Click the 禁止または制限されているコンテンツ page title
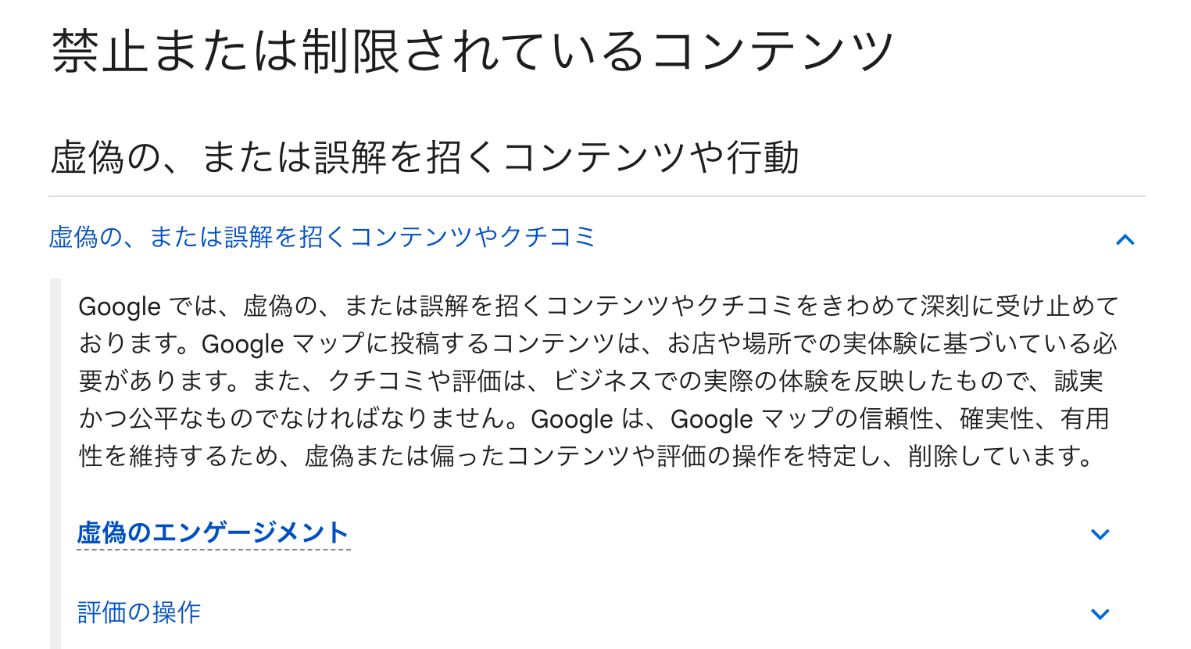Screen dimensions: 1191x649 (x=473, y=52)
